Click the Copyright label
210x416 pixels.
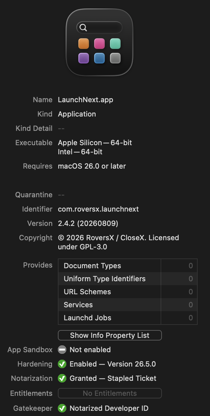36,238
